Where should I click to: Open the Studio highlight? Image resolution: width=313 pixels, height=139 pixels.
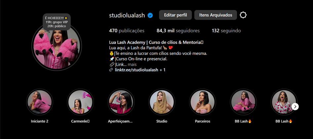162,102
